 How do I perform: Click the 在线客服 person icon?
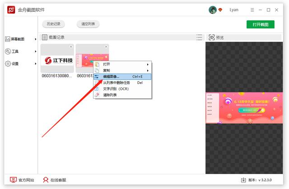tap(46, 180)
